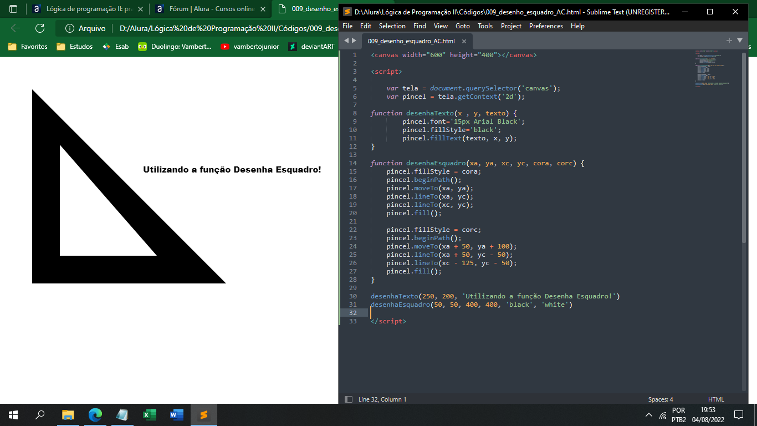Viewport: 757px width, 426px height.
Task: Click line number 14 in the gutter
Action: pyautogui.click(x=354, y=163)
